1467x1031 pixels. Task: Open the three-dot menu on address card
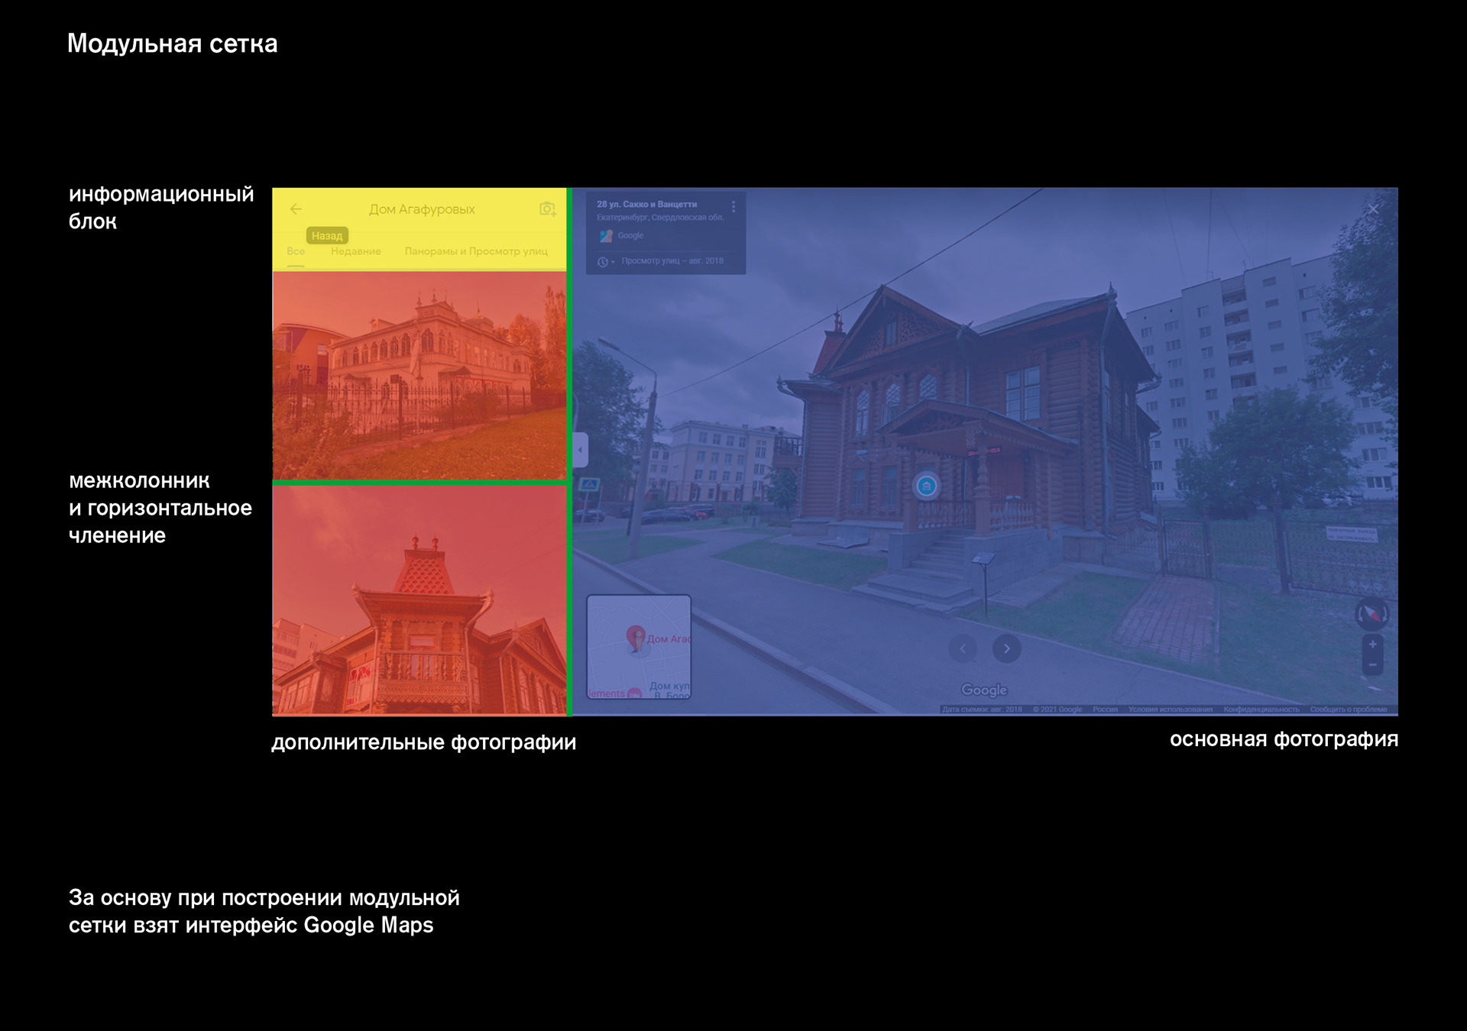[x=733, y=206]
